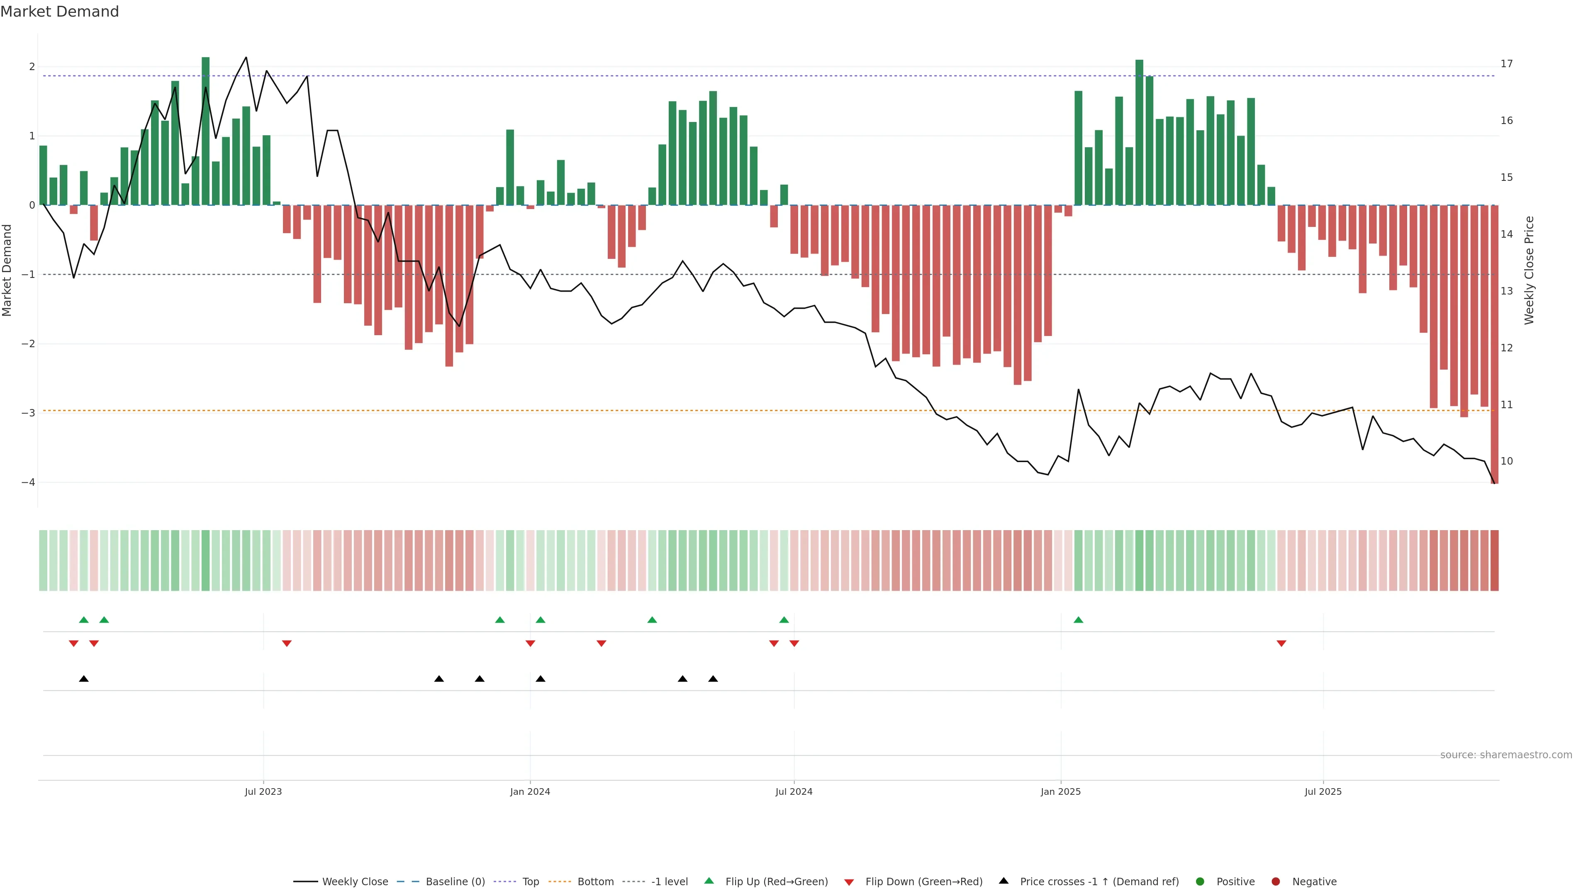This screenshot has width=1593, height=896.
Task: Toggle the Flip Up (Red→Green) legend icon
Action: [709, 881]
